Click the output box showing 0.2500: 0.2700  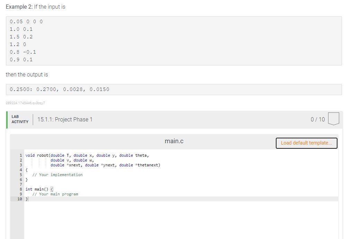59,89
